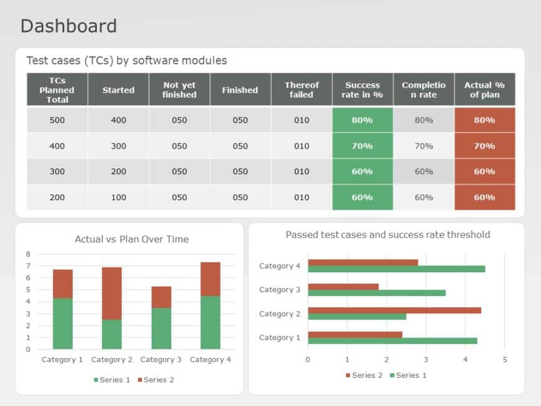
Task: Click the Dashboard page title
Action: click(68, 26)
